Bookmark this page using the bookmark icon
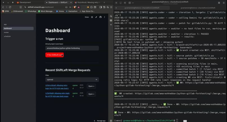The width and height of the screenshot is (227, 122). coord(21,7)
